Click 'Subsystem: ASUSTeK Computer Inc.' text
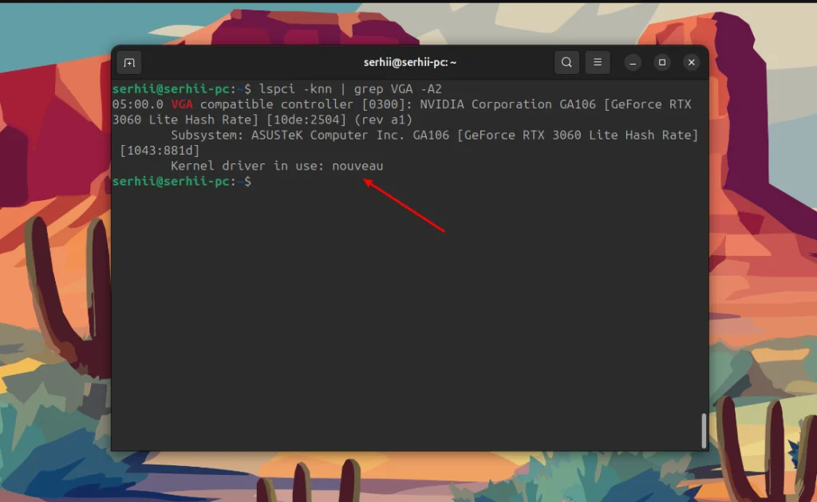The height and width of the screenshot is (502, 817). point(288,135)
